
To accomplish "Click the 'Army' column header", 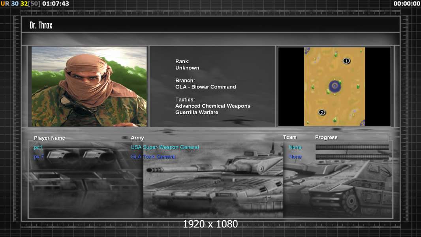I will (137, 138).
